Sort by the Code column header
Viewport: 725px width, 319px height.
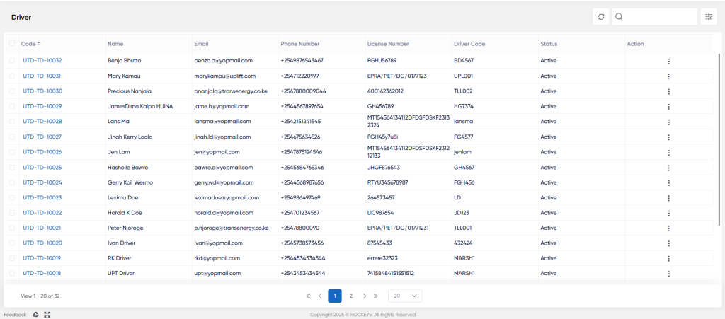[30, 44]
